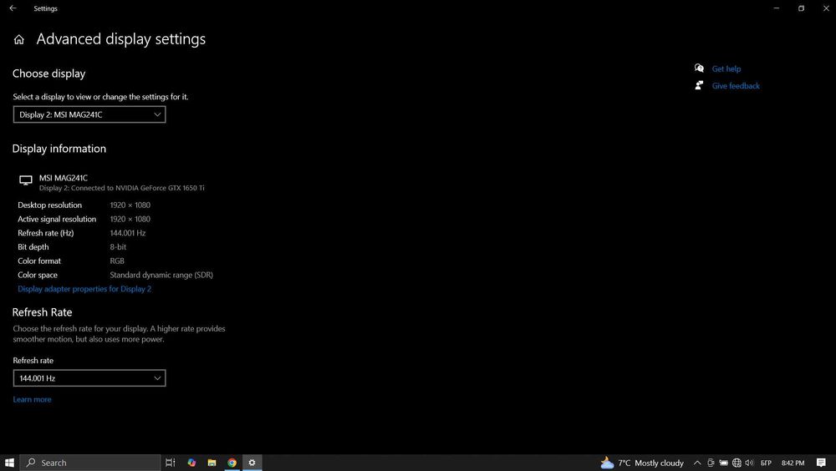Go back using the Settings back arrow

click(13, 8)
